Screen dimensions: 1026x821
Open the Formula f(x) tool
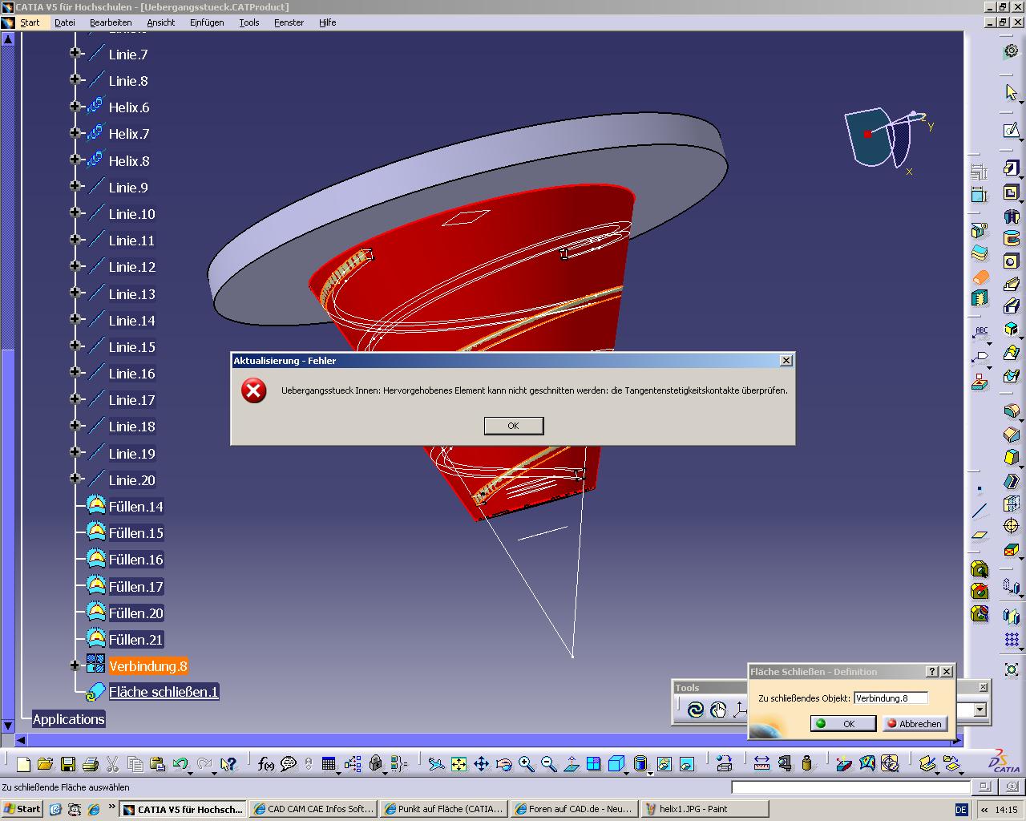click(265, 764)
